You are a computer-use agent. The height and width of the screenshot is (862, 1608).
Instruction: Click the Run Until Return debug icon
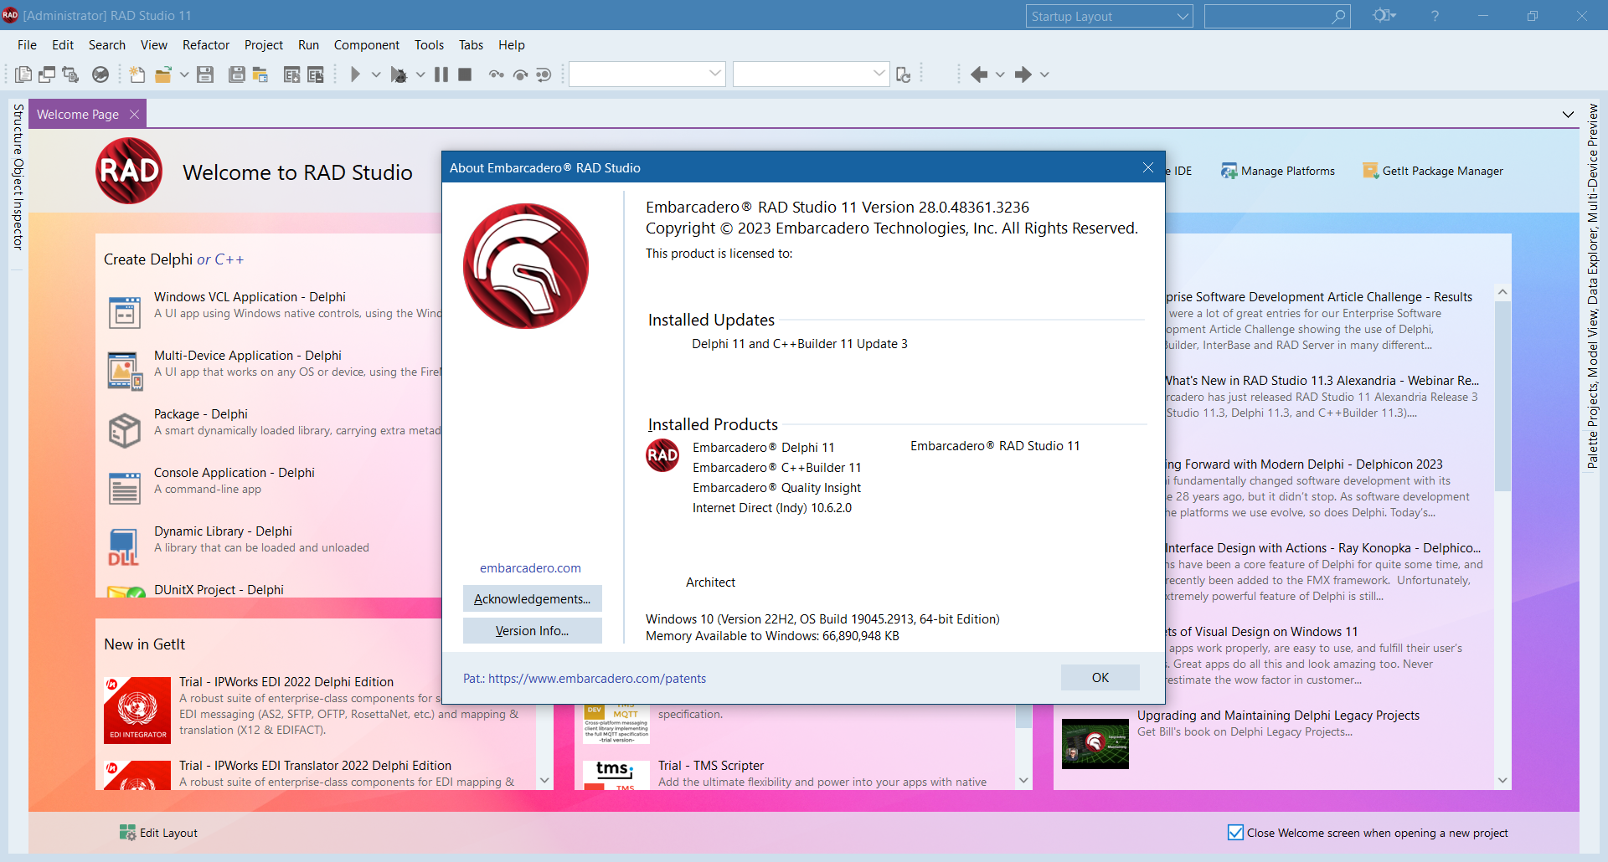coord(544,74)
